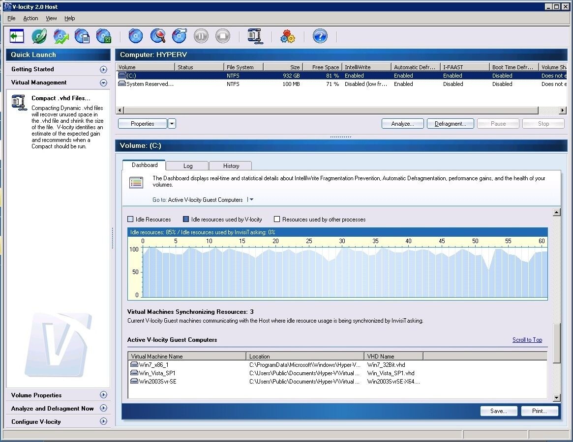Viewport: 573px width, 442px height.
Task: Click the Dashboard list icon beside the description
Action: point(136,182)
